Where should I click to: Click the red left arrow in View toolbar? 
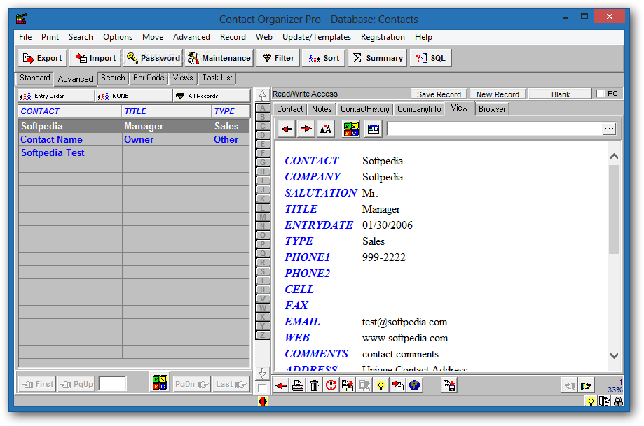287,129
